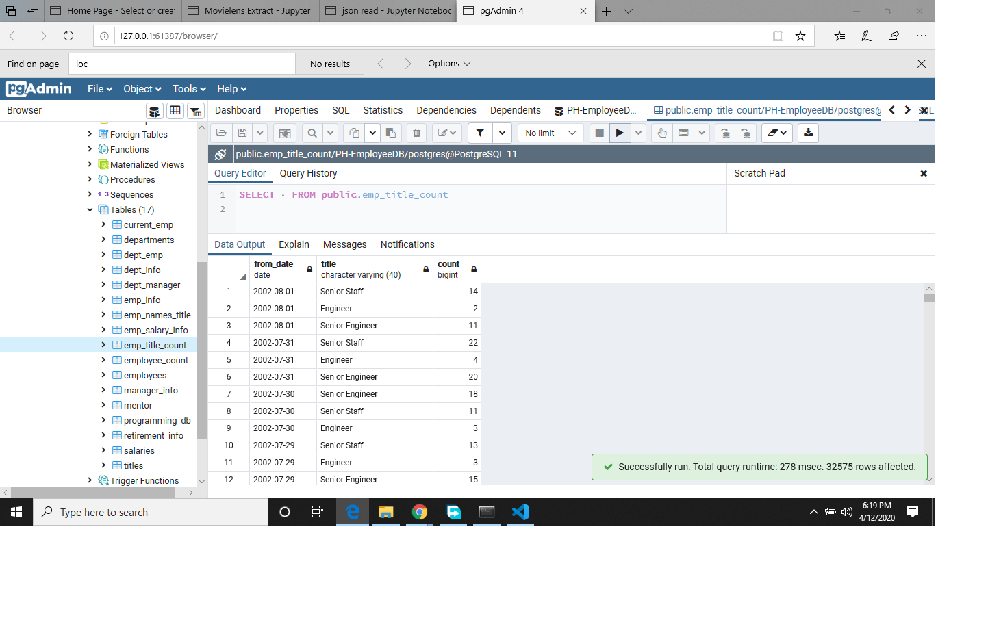
Task: Open the Clear eraser dropdown
Action: (x=777, y=133)
